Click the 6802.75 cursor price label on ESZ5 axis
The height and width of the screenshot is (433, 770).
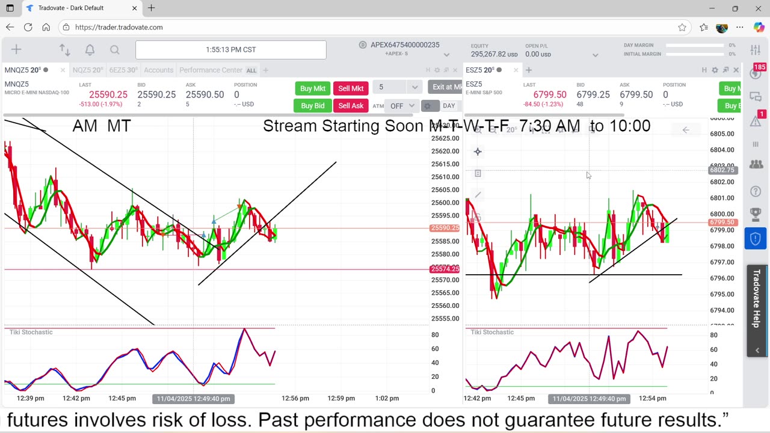pos(723,170)
